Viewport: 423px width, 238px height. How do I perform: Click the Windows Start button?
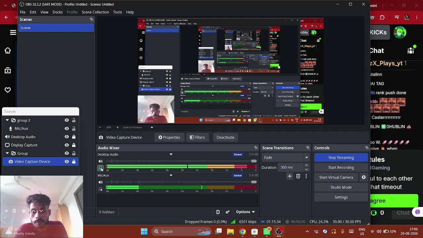tap(144, 231)
